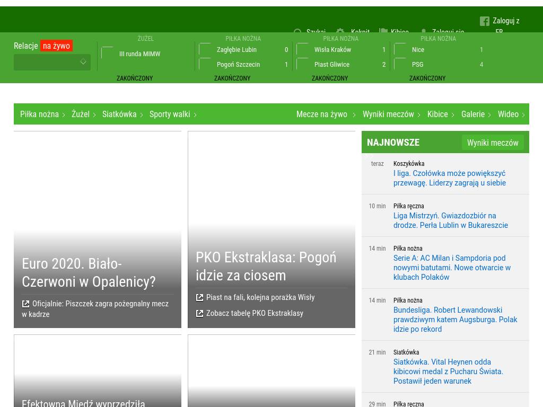Click the PSG team logo placeholder

[400, 65]
